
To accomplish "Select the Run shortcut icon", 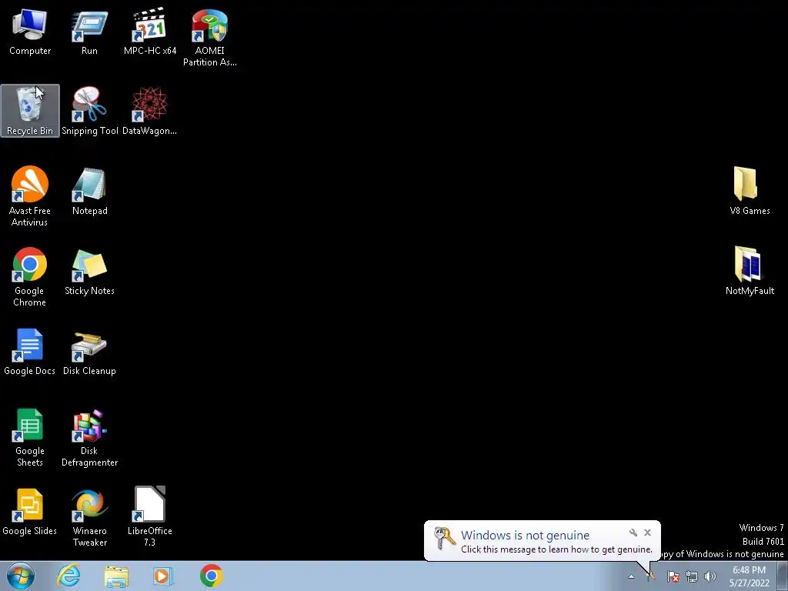I will tap(89, 32).
